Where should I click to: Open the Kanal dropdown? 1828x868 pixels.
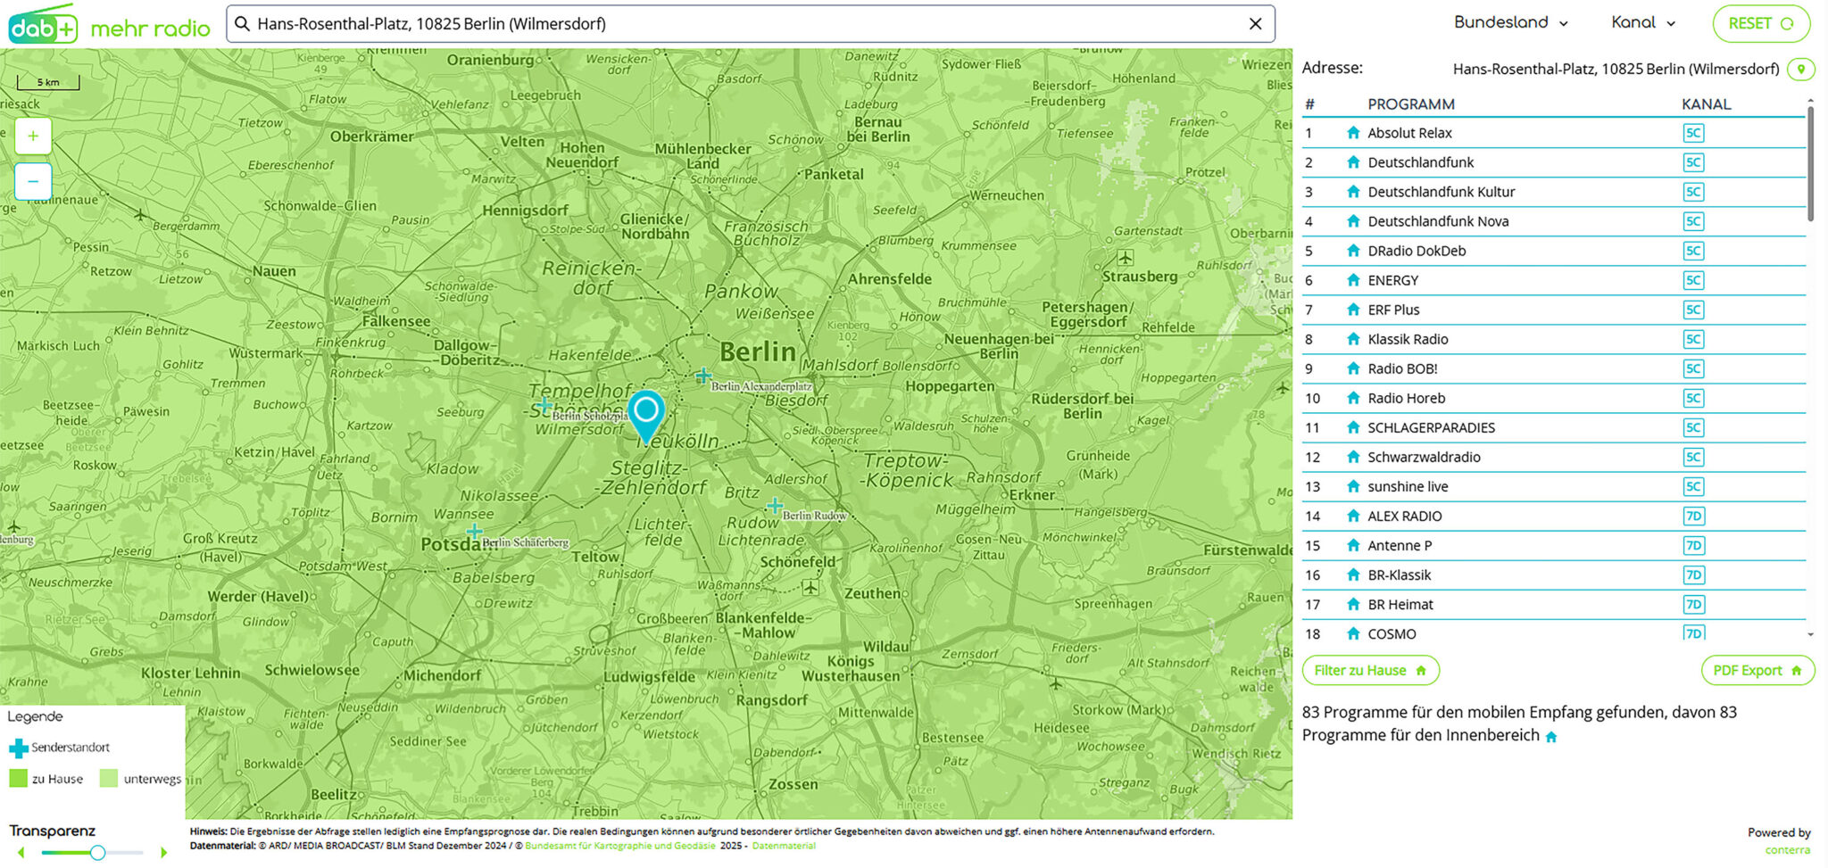click(1643, 23)
